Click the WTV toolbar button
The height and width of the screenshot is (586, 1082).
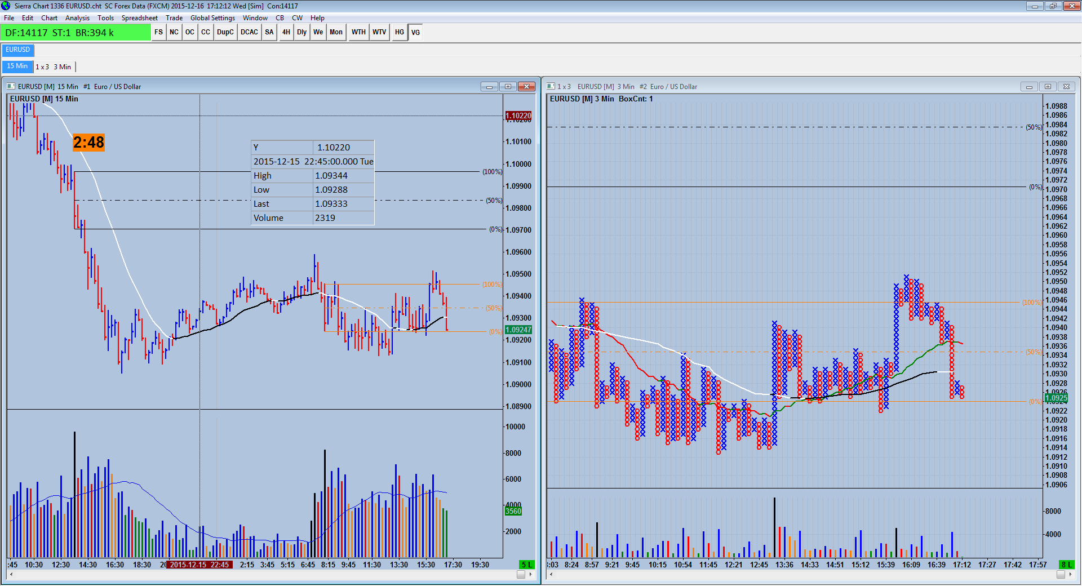[x=379, y=32]
